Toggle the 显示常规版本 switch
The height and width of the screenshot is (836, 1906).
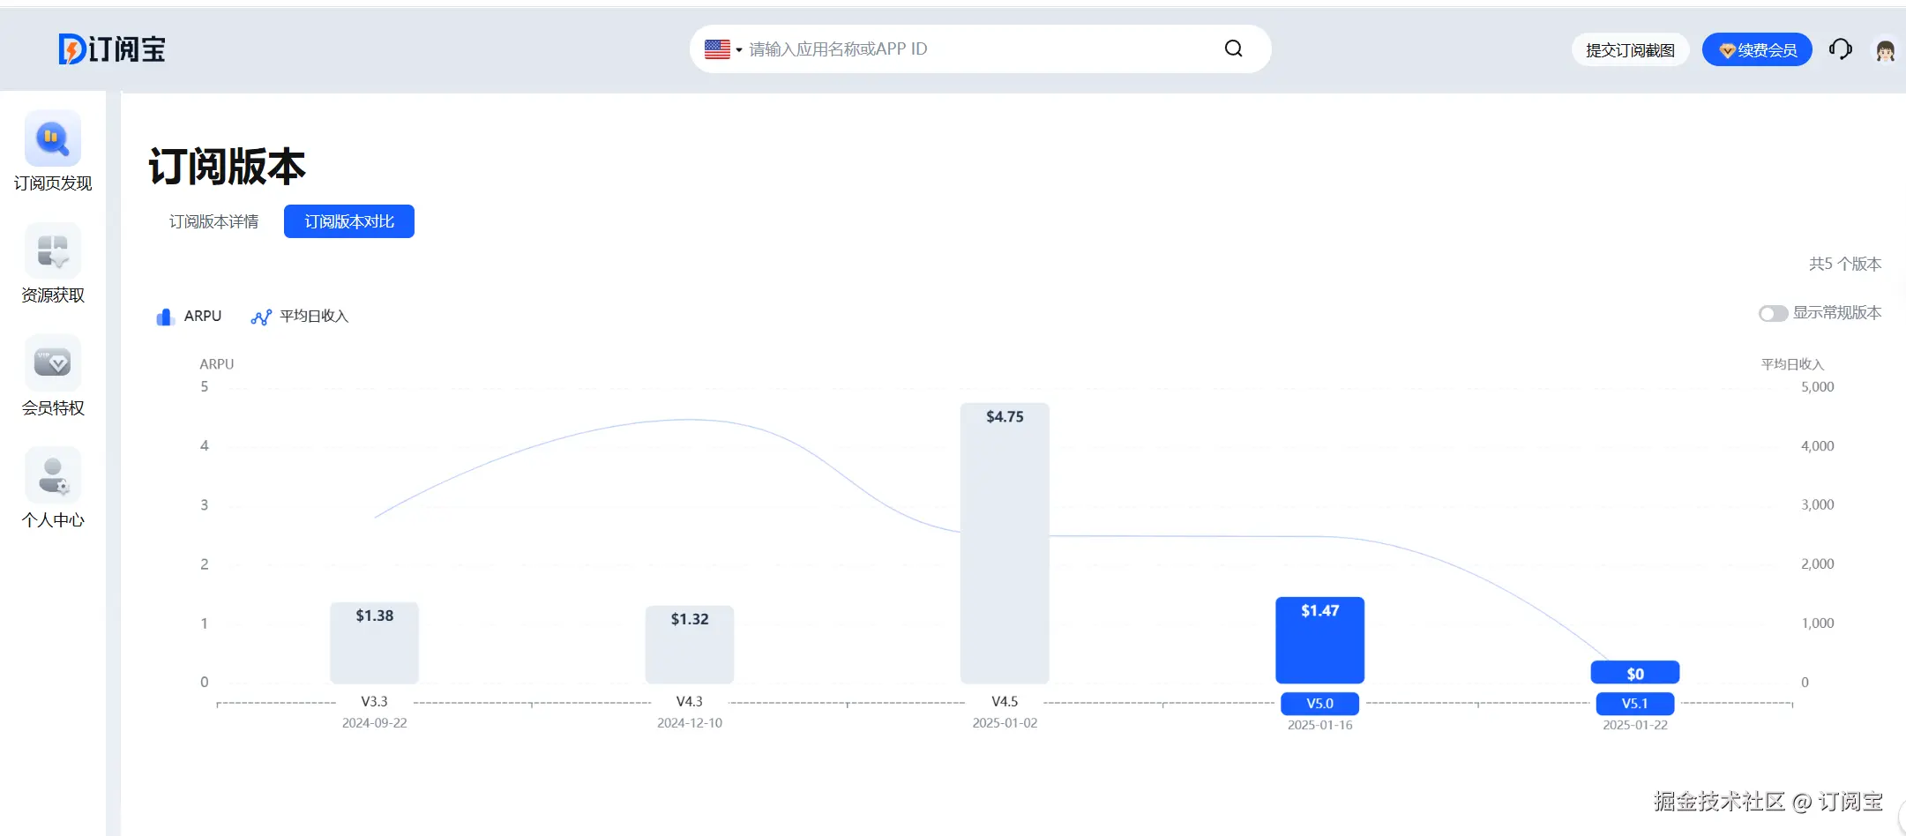tap(1772, 314)
